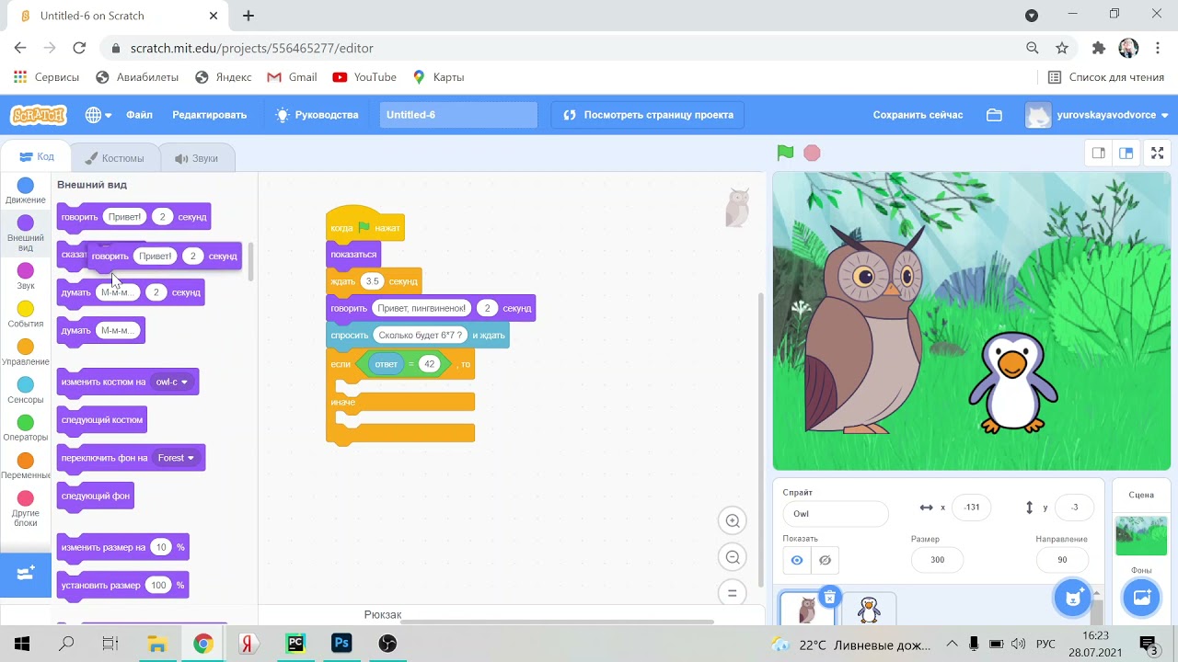1178x662 pixels.
Task: Select the penguin sprite thumbnail
Action: click(x=869, y=609)
